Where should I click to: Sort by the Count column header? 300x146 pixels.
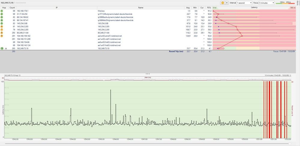tap(12, 7)
